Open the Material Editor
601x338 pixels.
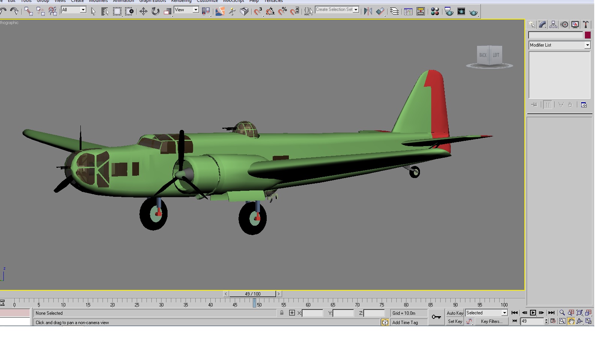pos(435,11)
